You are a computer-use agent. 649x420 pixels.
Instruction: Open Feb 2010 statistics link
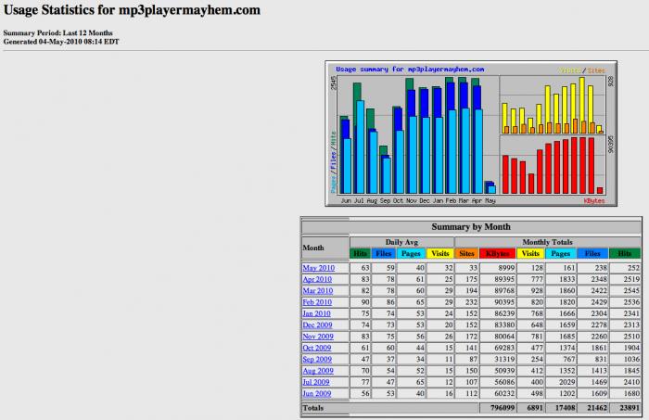tap(317, 302)
